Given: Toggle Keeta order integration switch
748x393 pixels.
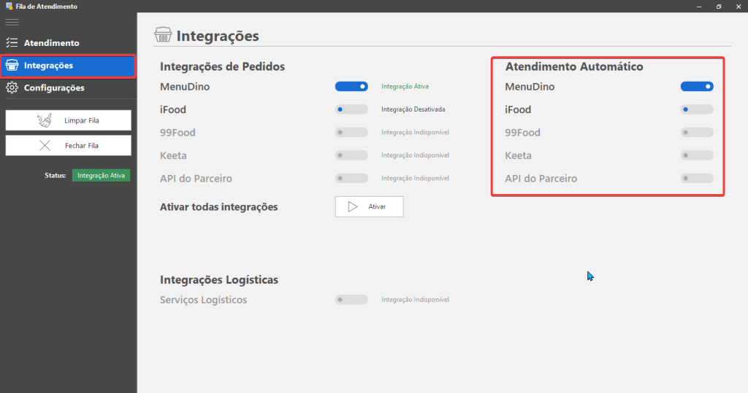Looking at the screenshot, I should [351, 155].
